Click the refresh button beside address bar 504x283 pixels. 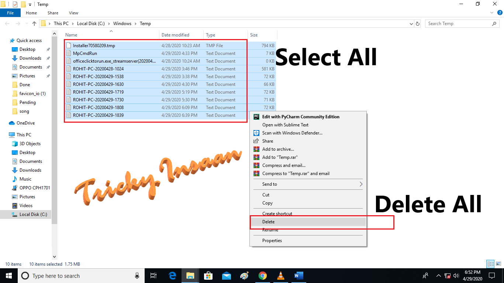(x=417, y=23)
